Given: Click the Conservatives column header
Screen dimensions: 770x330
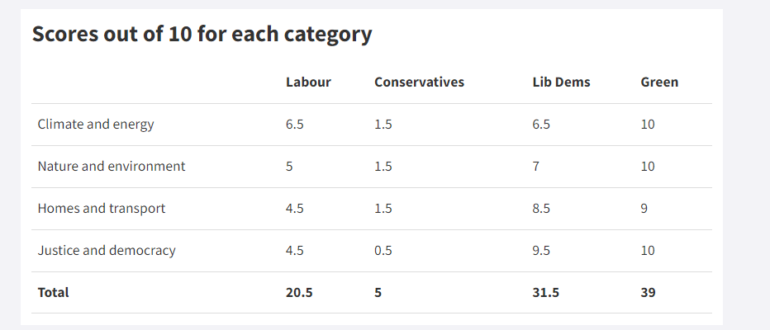Looking at the screenshot, I should click(x=419, y=82).
